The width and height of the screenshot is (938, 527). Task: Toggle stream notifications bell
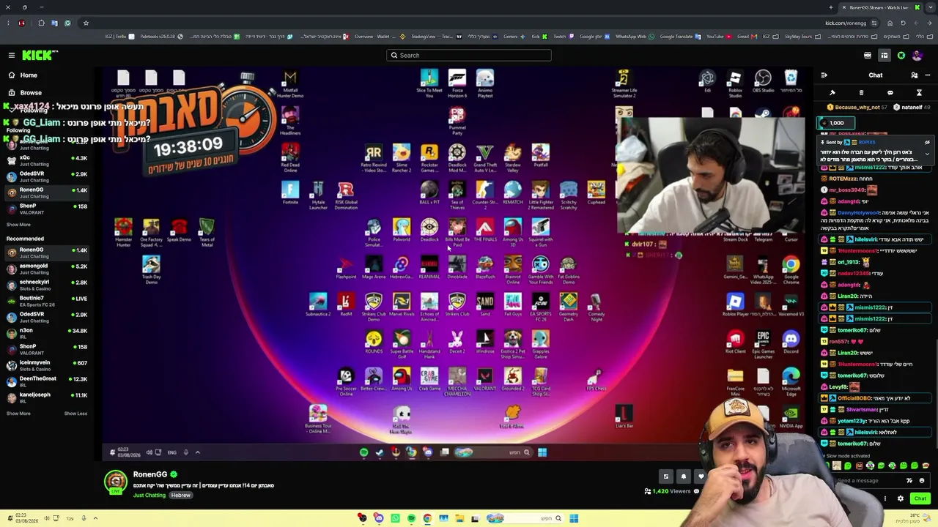[x=684, y=476]
